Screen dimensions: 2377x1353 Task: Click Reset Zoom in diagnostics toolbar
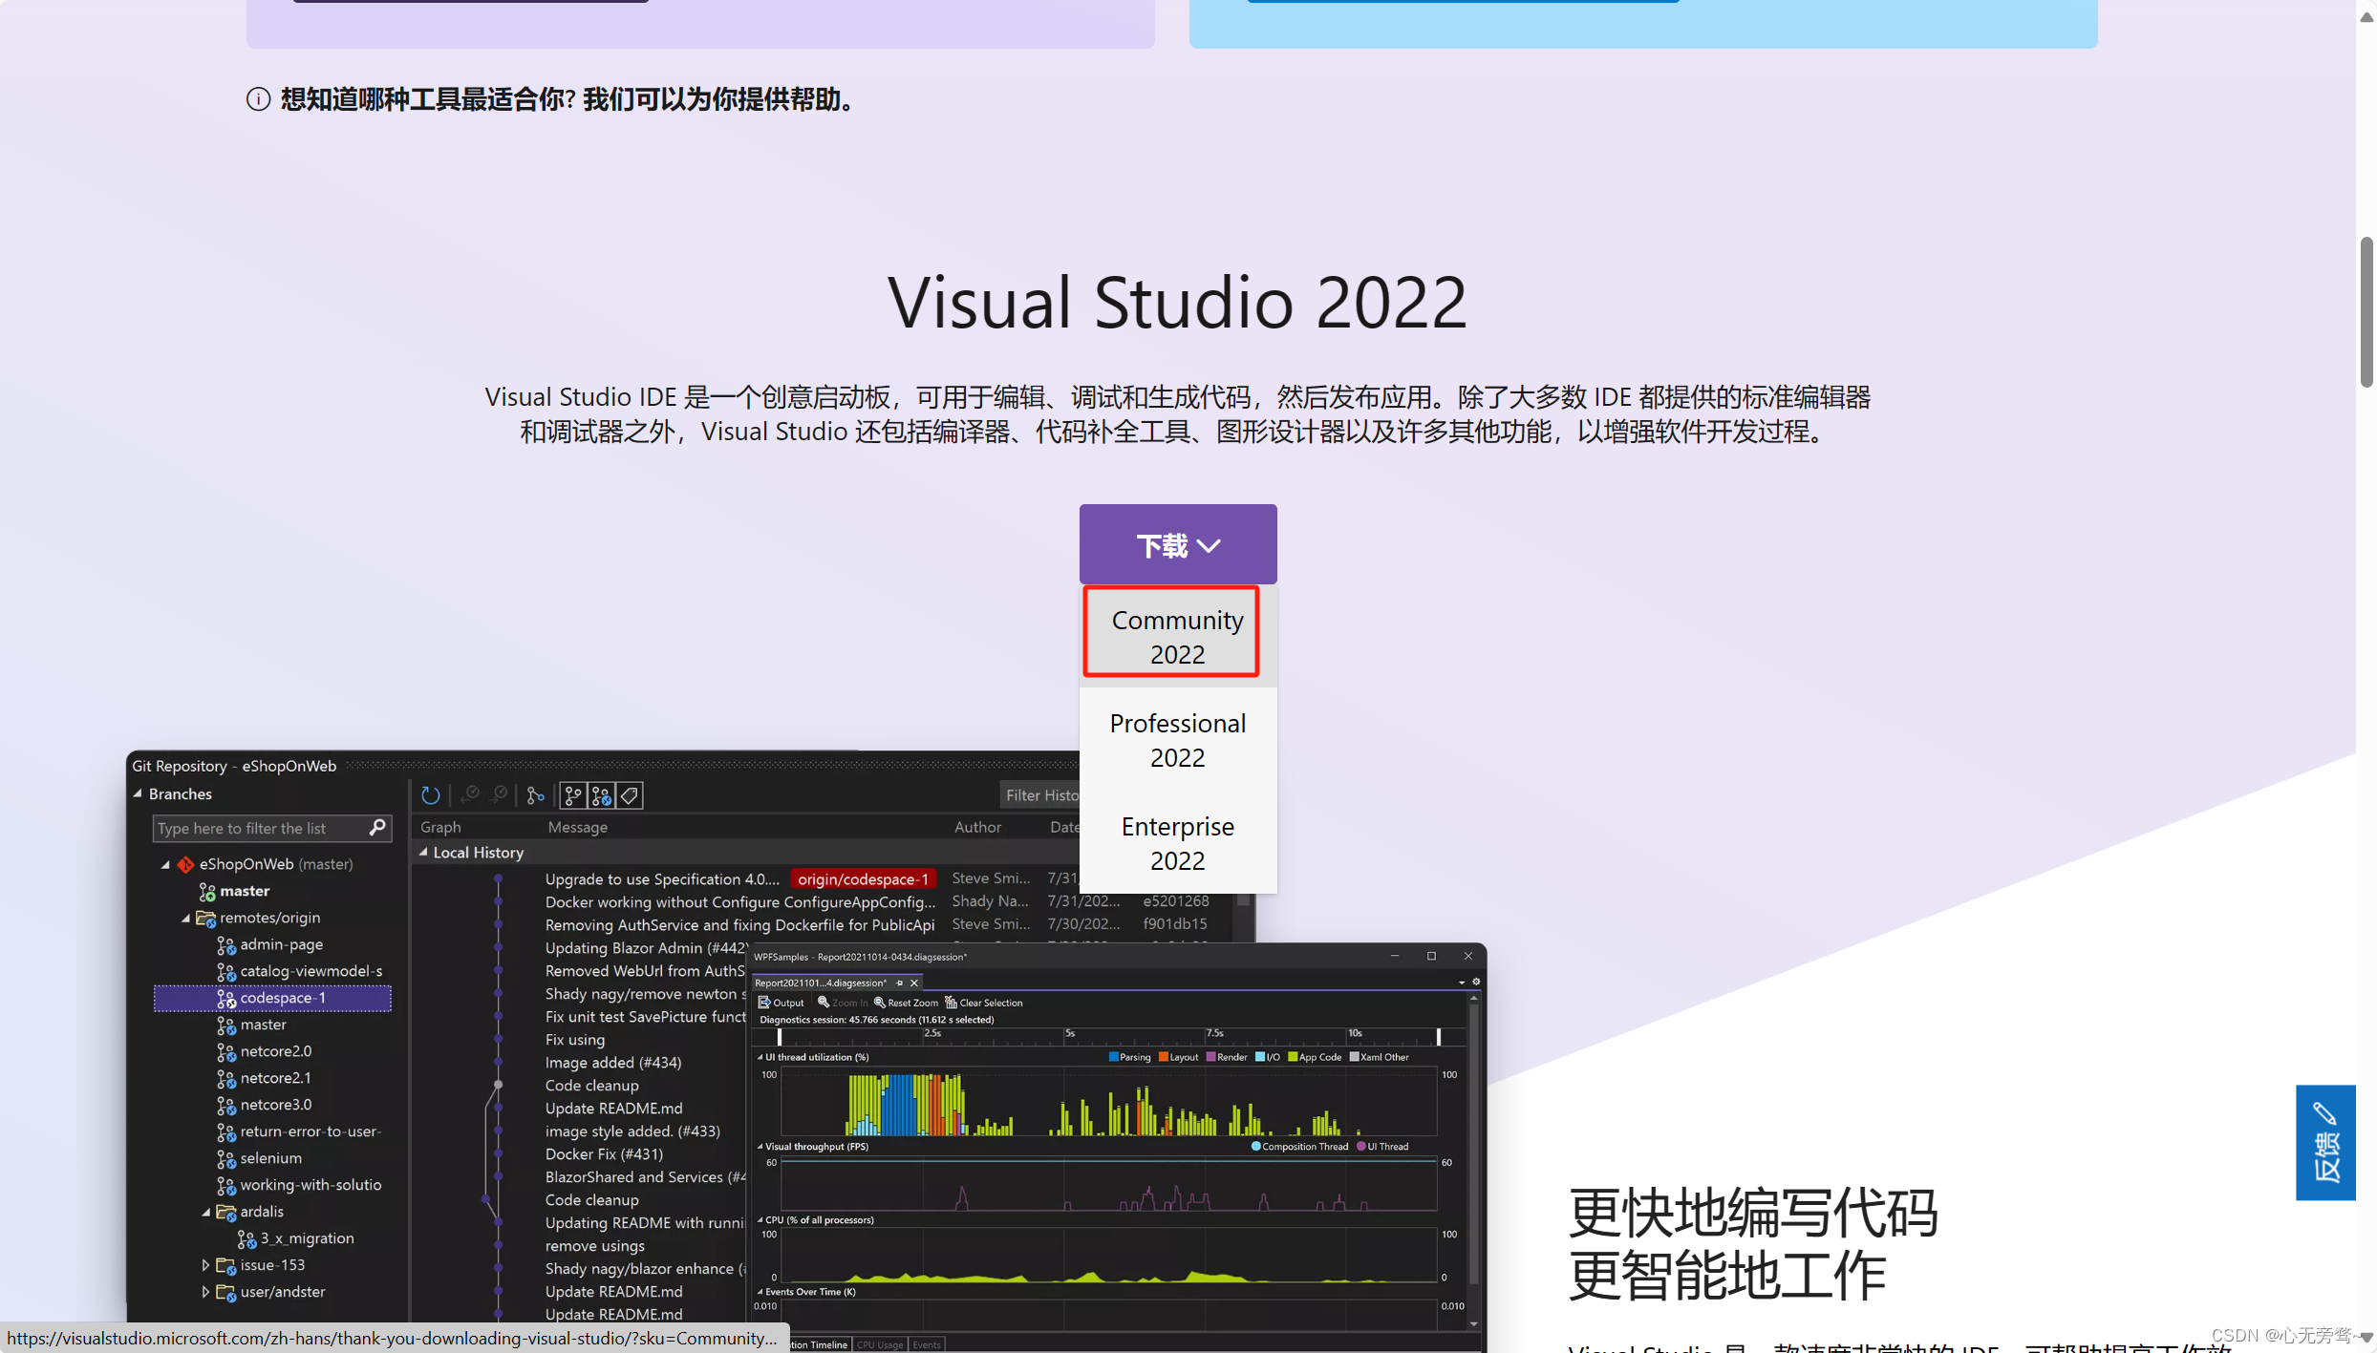point(905,1003)
